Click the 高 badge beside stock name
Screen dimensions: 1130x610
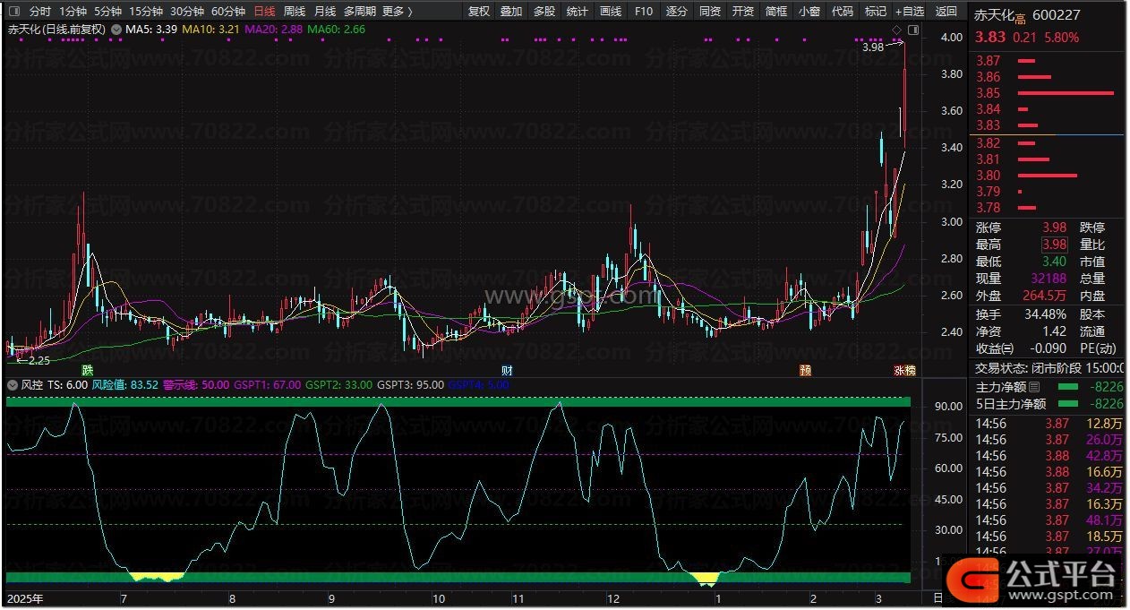[x=1020, y=17]
